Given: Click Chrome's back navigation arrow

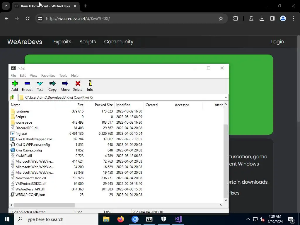Looking at the screenshot, I should [6, 18].
